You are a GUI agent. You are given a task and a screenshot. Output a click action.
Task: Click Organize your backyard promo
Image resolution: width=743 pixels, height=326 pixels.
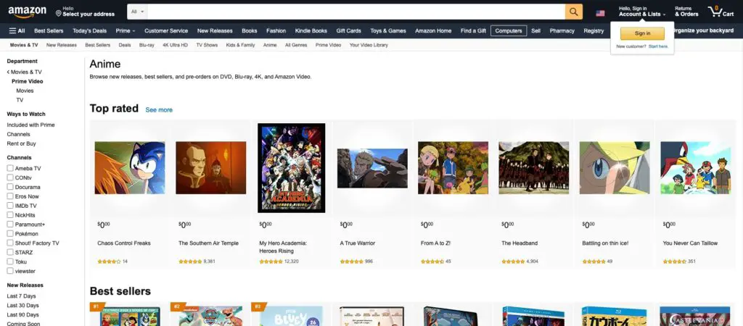point(703,30)
